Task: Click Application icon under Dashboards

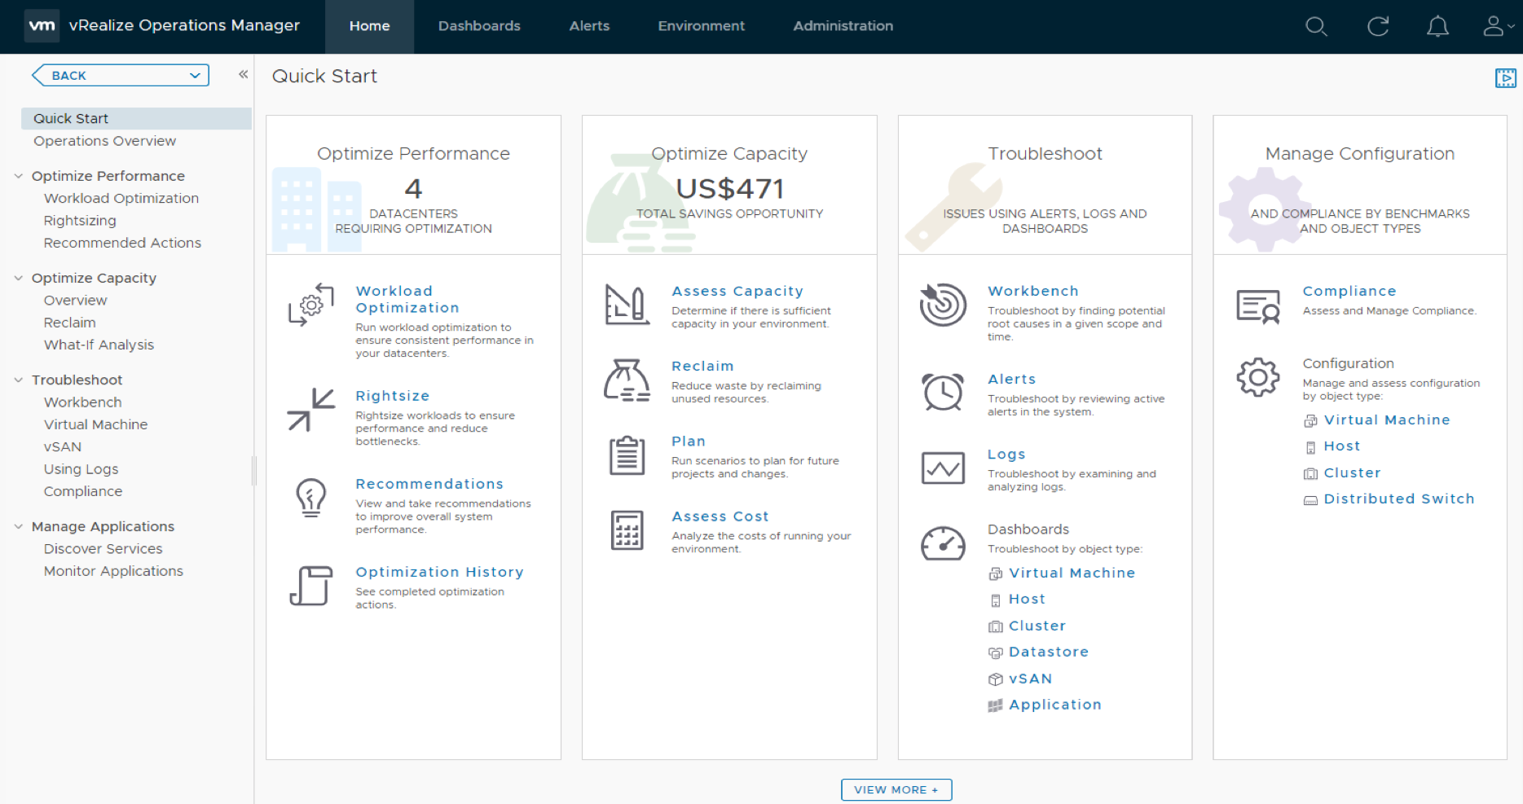Action: click(x=995, y=706)
